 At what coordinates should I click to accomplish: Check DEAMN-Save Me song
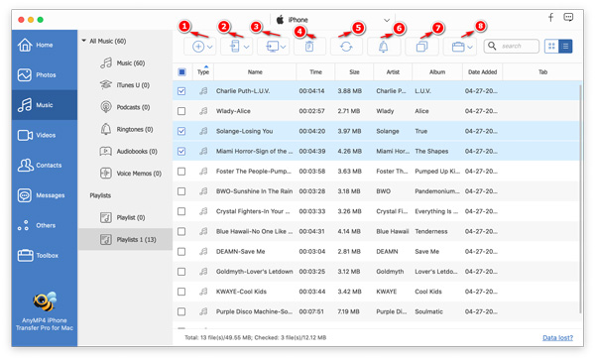pyautogui.click(x=181, y=252)
